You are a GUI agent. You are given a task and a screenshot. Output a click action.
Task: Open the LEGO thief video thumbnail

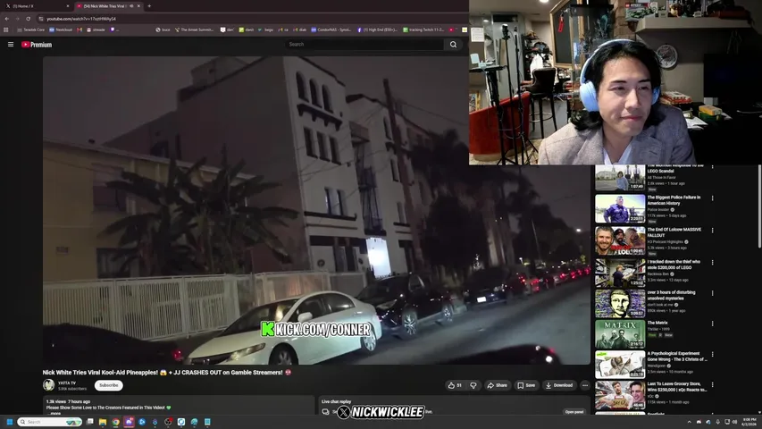pyautogui.click(x=620, y=273)
